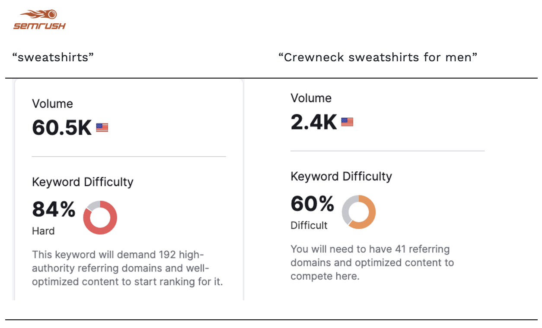Click the divider line below 60.5K volume
This screenshot has width=542, height=328.
tap(129, 156)
